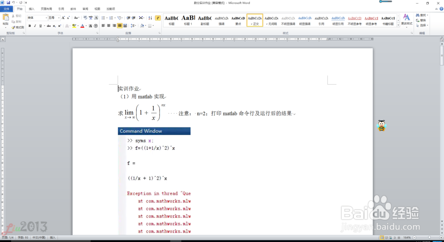Click the clear formatting icon
The image size is (444, 242).
point(85,18)
